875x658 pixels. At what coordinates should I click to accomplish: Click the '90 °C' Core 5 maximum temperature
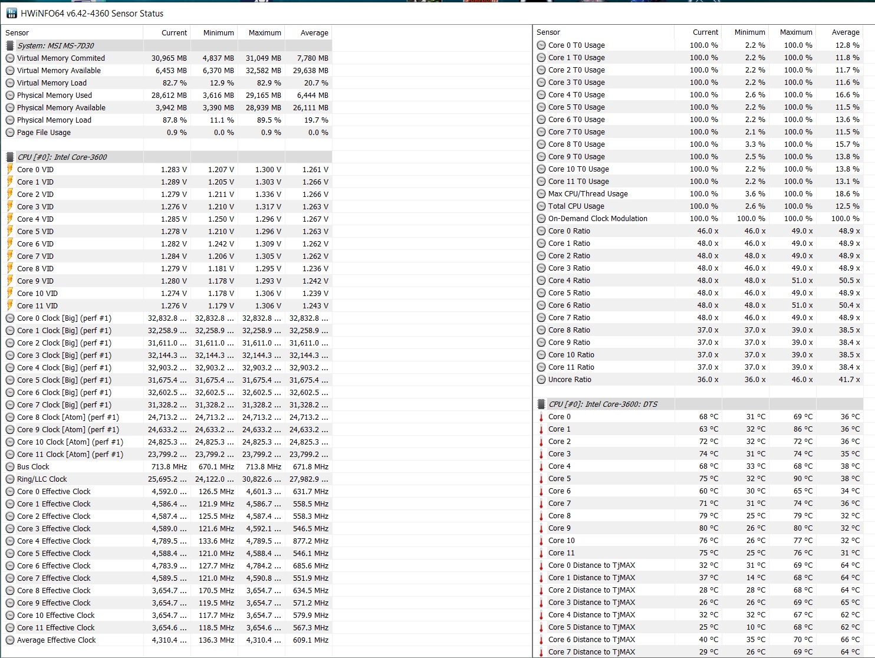pos(803,478)
